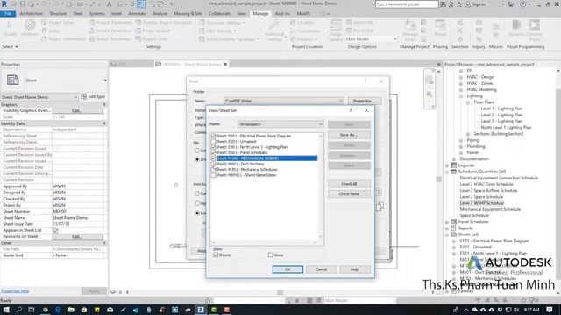Uncheck Sheet E101 Electrical Power Riser Diagram

[214, 136]
